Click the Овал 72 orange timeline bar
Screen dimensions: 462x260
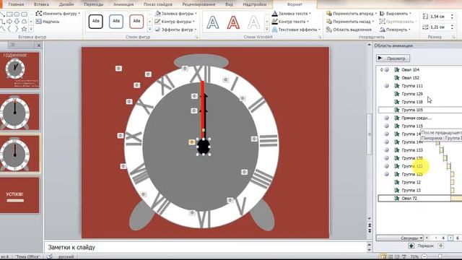[456, 199]
